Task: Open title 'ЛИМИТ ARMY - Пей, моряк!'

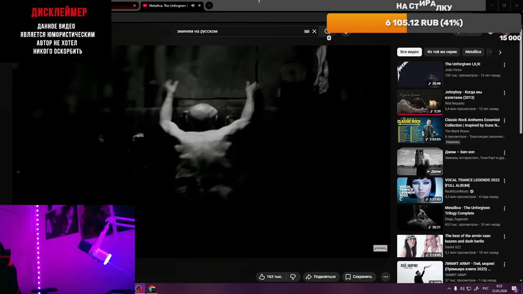Action: coord(470,266)
